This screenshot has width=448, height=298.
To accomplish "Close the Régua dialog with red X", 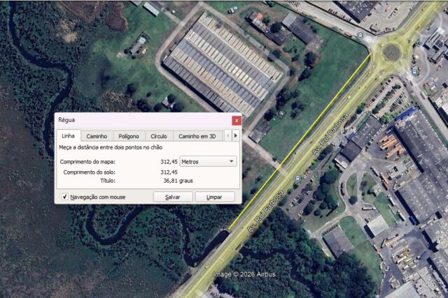I will point(237,121).
